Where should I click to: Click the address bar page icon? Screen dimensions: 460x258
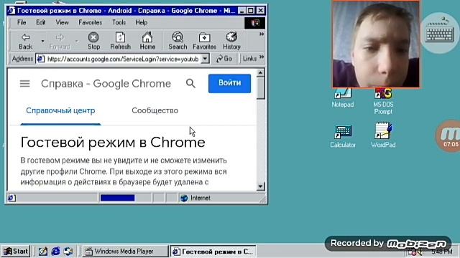click(40, 59)
